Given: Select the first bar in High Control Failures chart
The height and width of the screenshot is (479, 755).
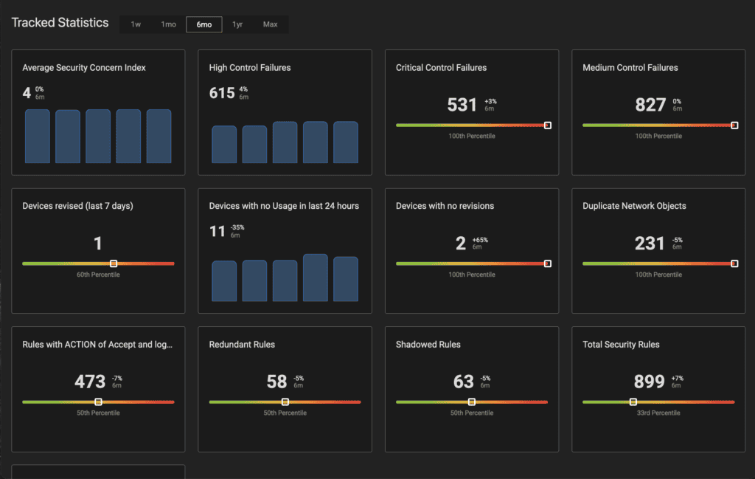Looking at the screenshot, I should 224,144.
